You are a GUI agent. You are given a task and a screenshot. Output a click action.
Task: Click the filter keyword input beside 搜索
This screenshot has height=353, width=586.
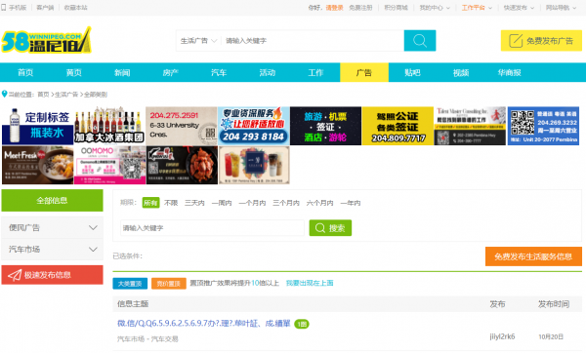[212, 227]
